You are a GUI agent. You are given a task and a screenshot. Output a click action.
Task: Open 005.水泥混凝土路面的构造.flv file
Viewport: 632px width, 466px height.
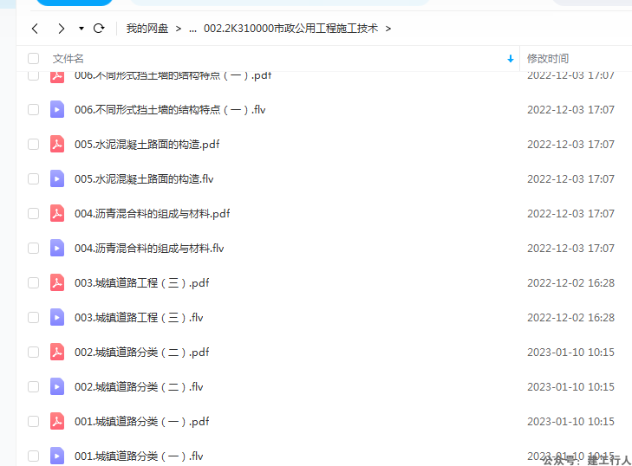coord(144,178)
